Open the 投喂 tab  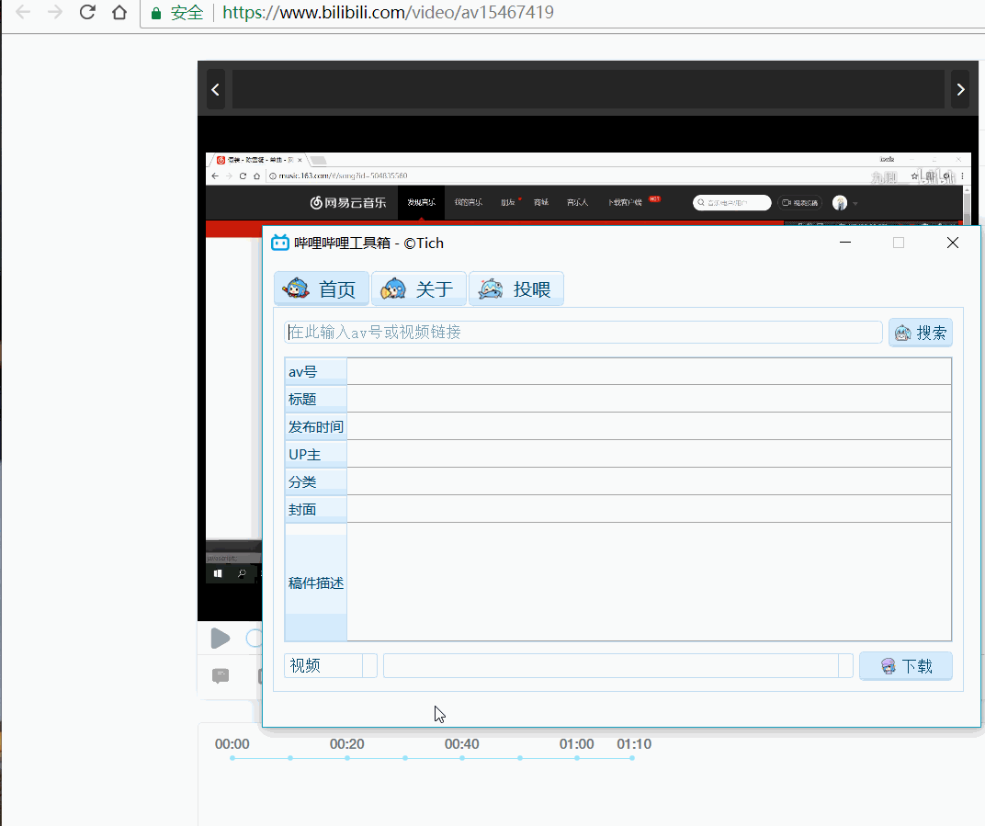click(x=516, y=289)
